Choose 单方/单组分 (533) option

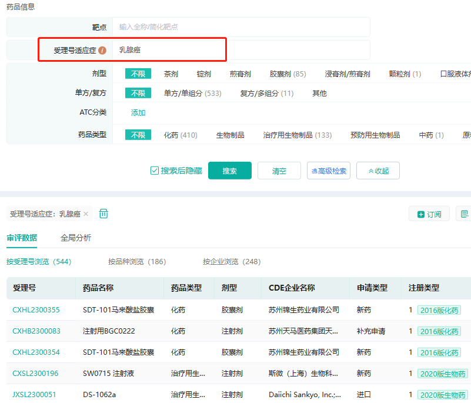pyautogui.click(x=192, y=93)
